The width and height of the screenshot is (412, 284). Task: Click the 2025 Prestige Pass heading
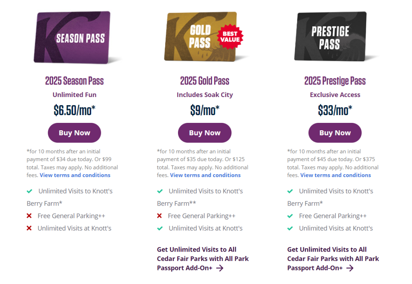(x=335, y=81)
